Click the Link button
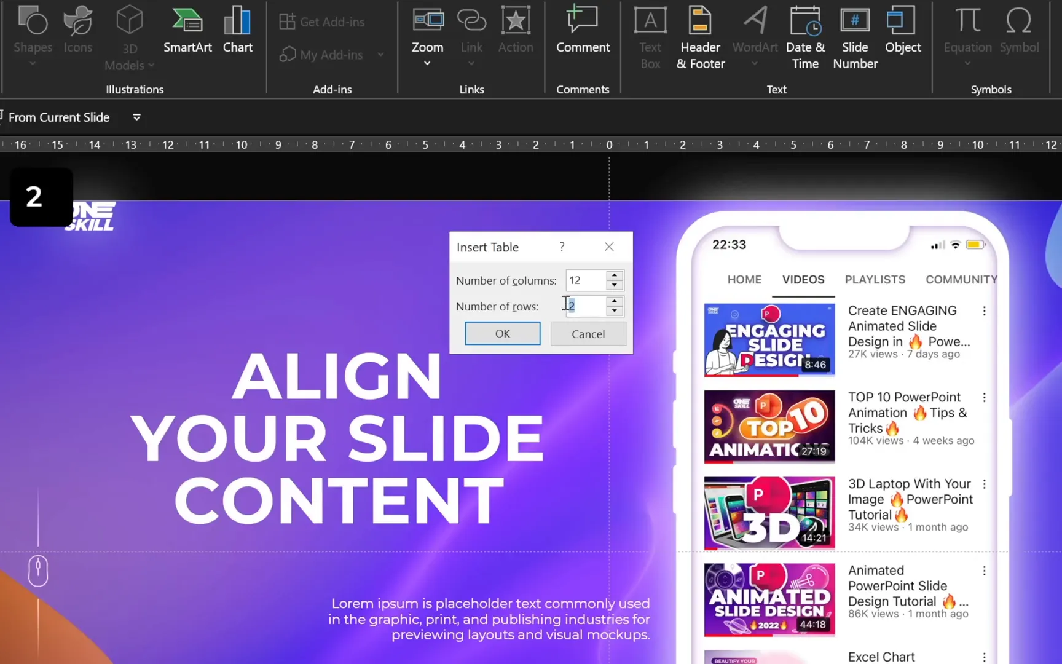1062x664 pixels. (x=471, y=30)
